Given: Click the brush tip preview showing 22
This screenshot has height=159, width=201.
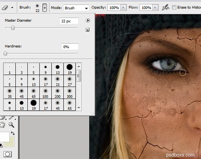Looking at the screenshot, I should (37, 8).
